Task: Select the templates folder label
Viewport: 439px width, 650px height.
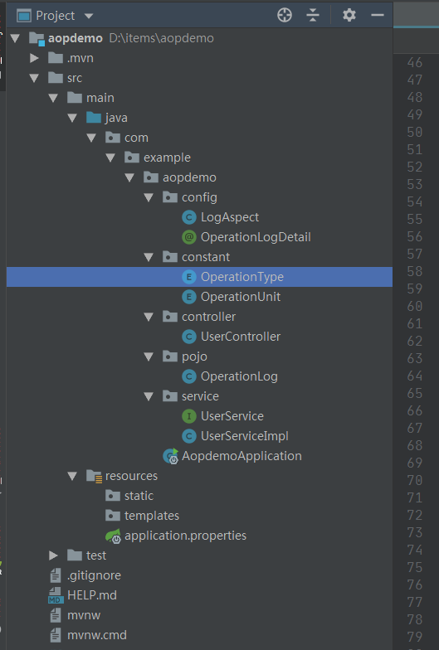Action: click(x=152, y=516)
